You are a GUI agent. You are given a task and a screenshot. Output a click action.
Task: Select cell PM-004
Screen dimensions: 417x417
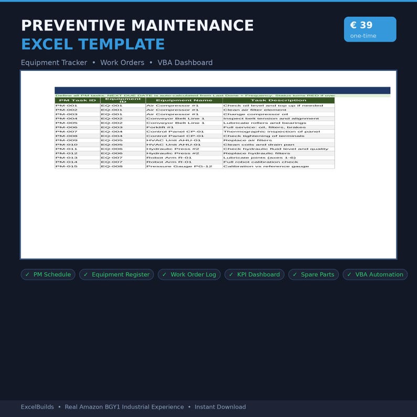tap(77, 119)
